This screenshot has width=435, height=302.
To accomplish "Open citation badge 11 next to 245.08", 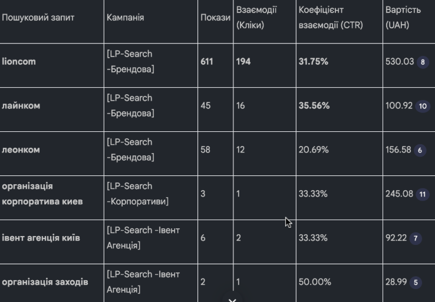I will tap(423, 194).
